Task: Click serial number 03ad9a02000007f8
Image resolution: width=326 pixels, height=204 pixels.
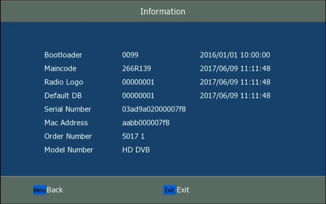Action: (x=154, y=109)
